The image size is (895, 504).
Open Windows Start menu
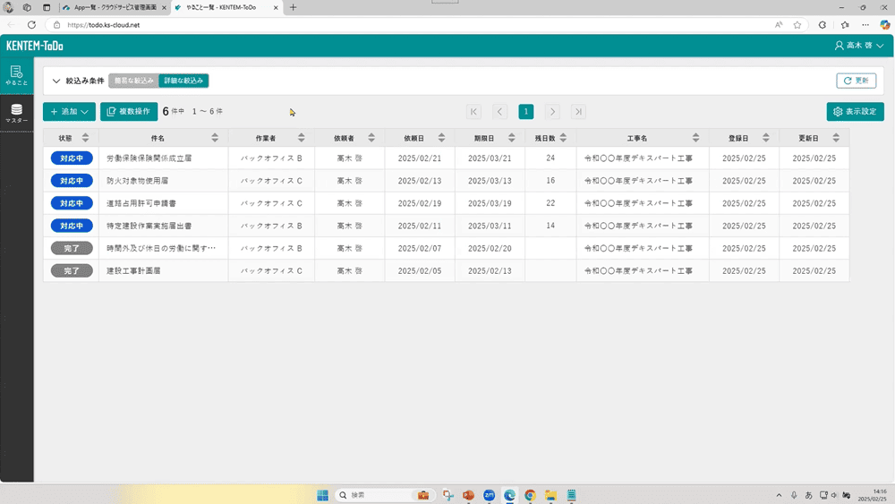pyautogui.click(x=322, y=495)
